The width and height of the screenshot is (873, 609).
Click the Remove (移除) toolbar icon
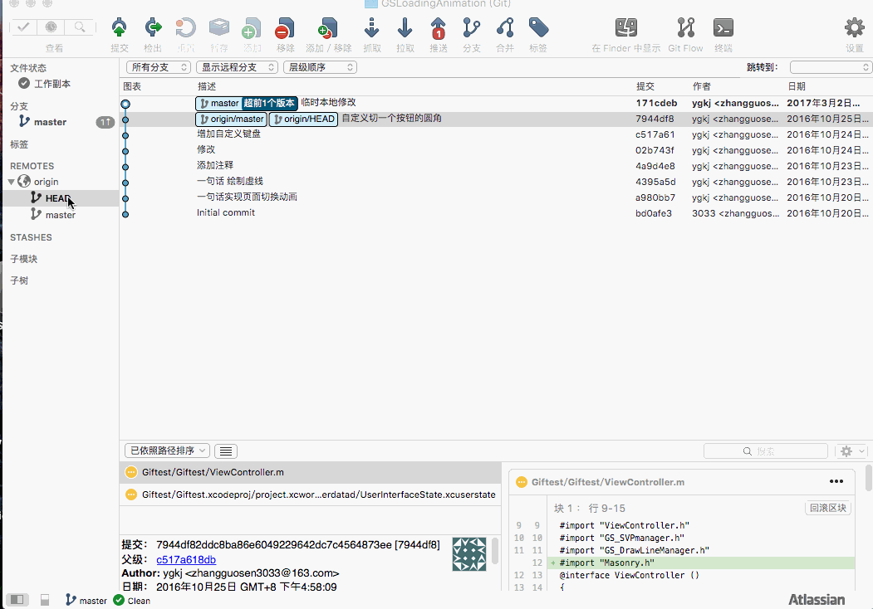pyautogui.click(x=285, y=28)
